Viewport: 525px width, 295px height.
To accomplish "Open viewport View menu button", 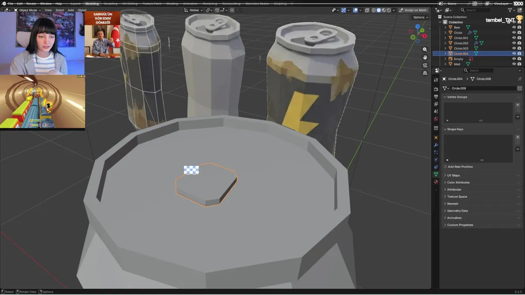I will click(48, 10).
